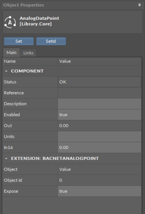Toggle the Enabled true value field
Viewport: 145px width, 214px height.
(99, 115)
